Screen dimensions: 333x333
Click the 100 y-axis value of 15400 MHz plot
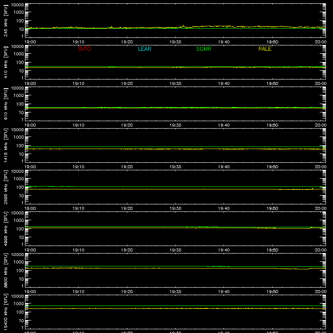[20, 312]
